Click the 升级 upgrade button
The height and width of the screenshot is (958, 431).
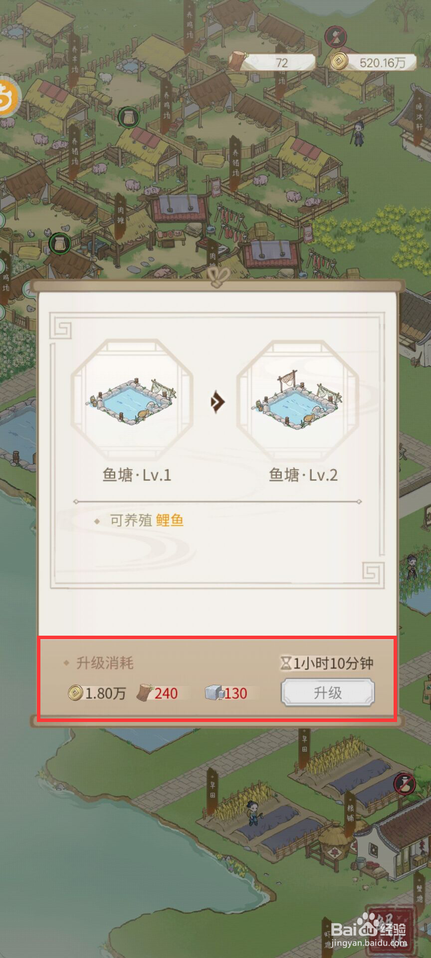[x=327, y=693]
